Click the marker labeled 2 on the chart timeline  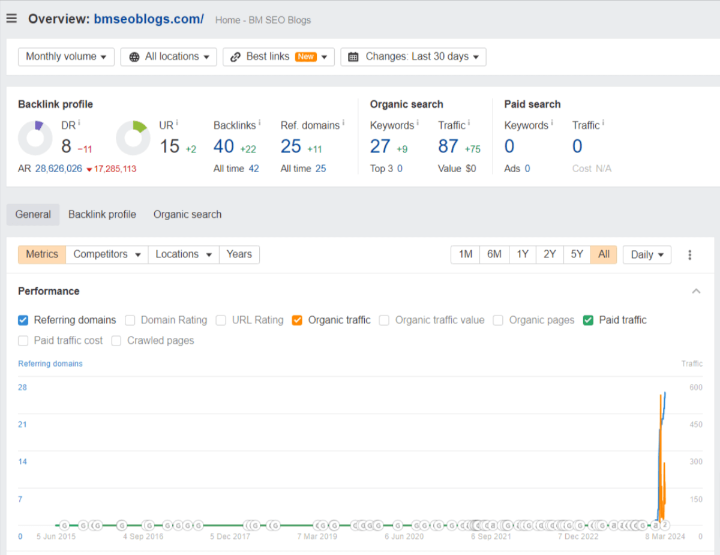665,525
